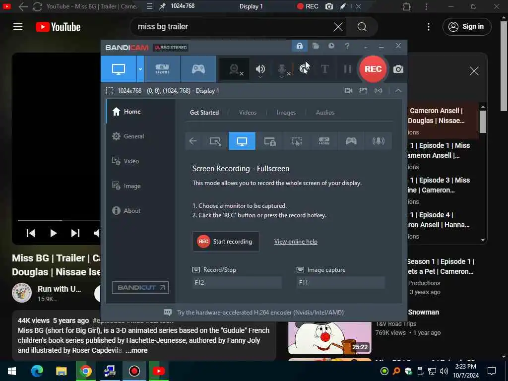Take screenshot with Bandicam camera icon
The height and width of the screenshot is (381, 508).
[x=398, y=69]
